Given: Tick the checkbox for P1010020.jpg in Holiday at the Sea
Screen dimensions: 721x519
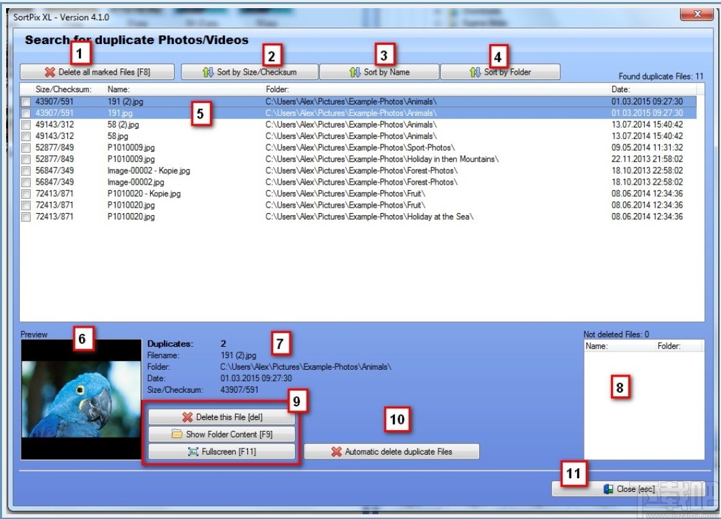Looking at the screenshot, I should (x=26, y=216).
